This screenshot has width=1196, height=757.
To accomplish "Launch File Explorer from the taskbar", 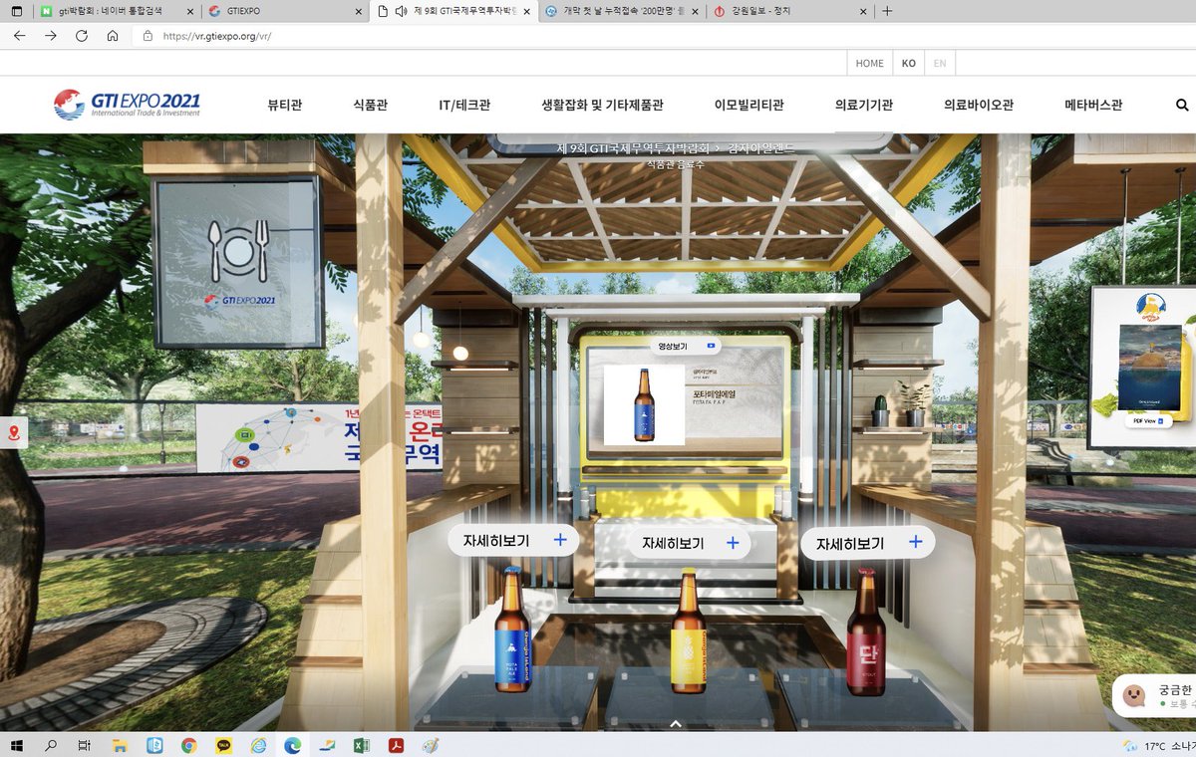I will [x=120, y=745].
